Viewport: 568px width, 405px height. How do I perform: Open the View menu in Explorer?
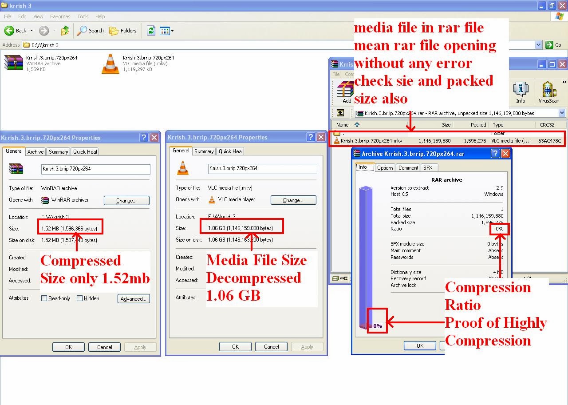click(x=38, y=16)
